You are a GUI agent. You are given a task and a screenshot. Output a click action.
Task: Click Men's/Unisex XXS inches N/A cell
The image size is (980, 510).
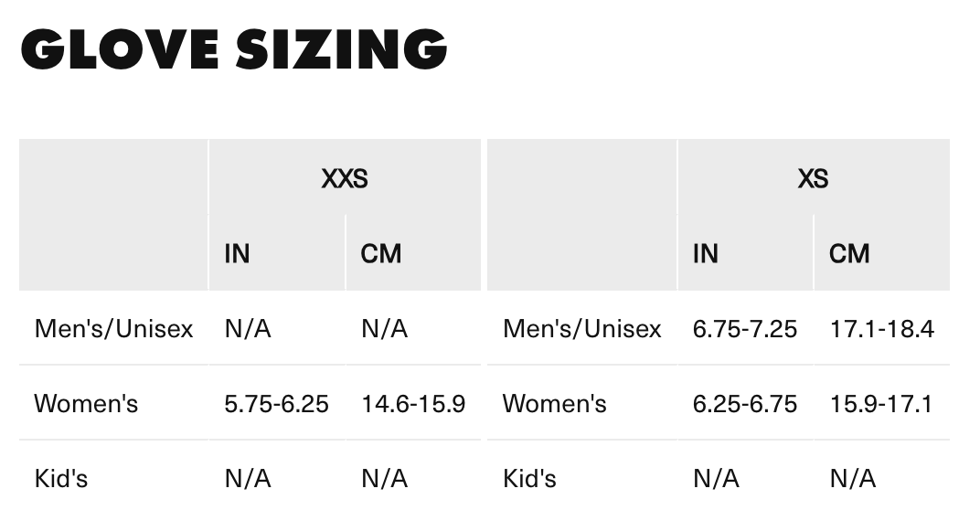point(248,329)
